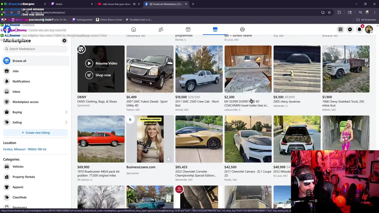This screenshot has height=213, width=379.
Task: Click the Vehicles category icon
Action: click(x=7, y=167)
